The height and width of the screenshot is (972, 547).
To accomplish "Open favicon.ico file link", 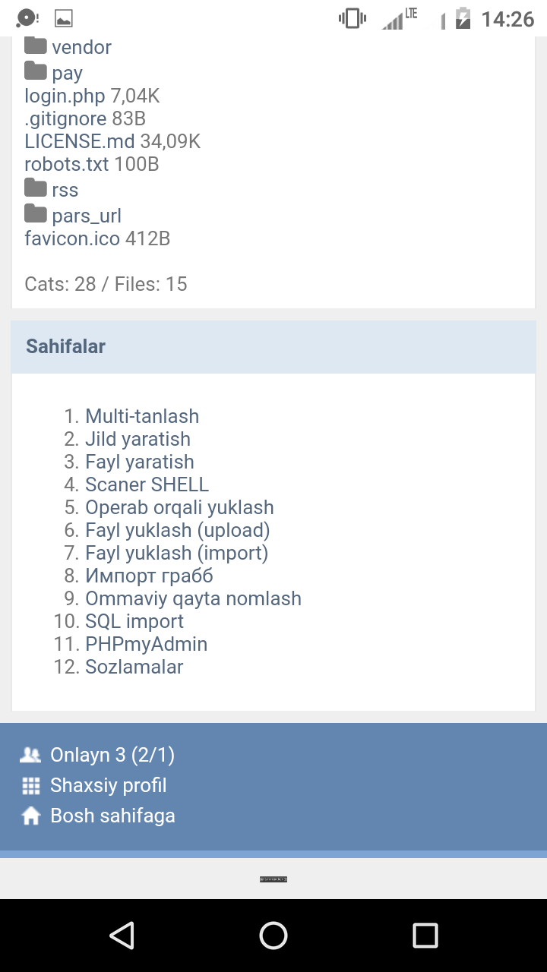I will [x=72, y=238].
